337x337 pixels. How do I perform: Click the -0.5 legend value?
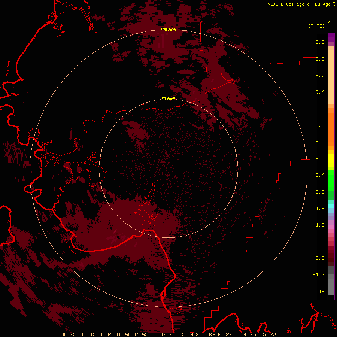(x=319, y=258)
